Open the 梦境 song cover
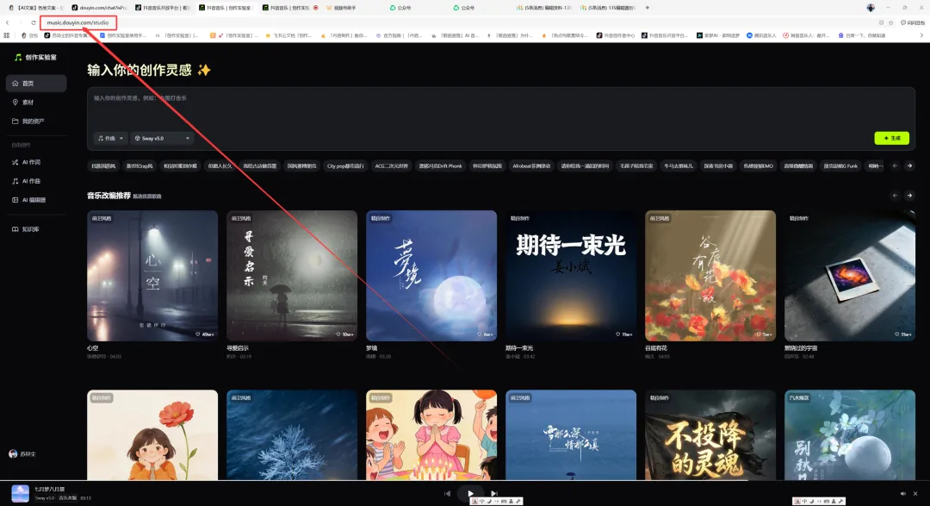The width and height of the screenshot is (930, 506). point(431,276)
